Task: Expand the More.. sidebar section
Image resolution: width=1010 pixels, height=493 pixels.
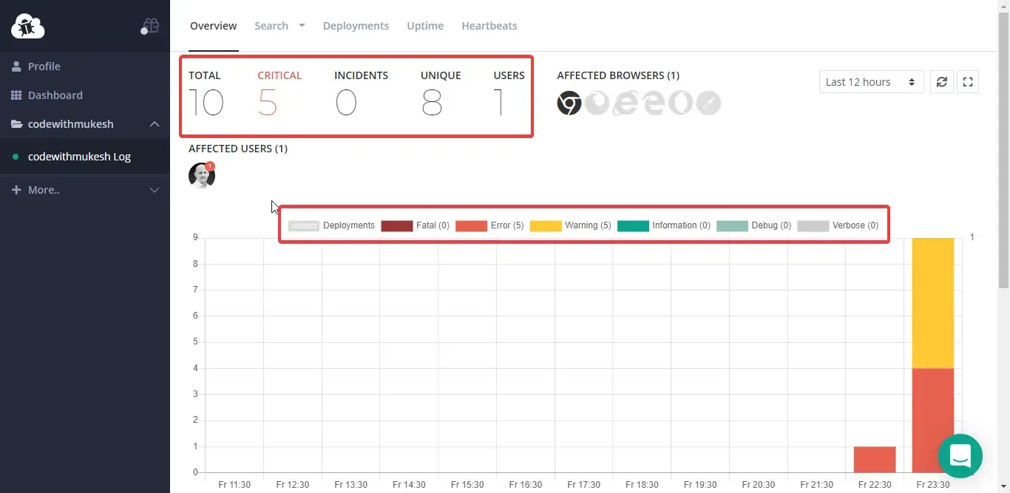Action: pyautogui.click(x=155, y=190)
